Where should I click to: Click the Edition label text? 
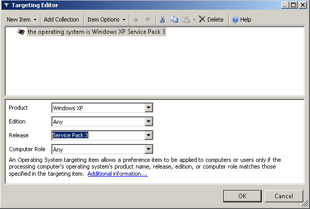pos(17,121)
